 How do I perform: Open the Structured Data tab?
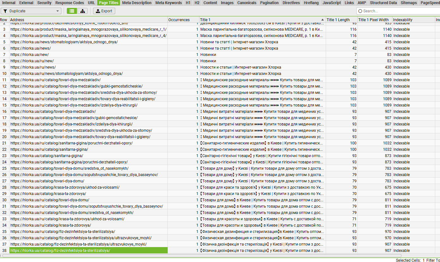click(x=383, y=3)
